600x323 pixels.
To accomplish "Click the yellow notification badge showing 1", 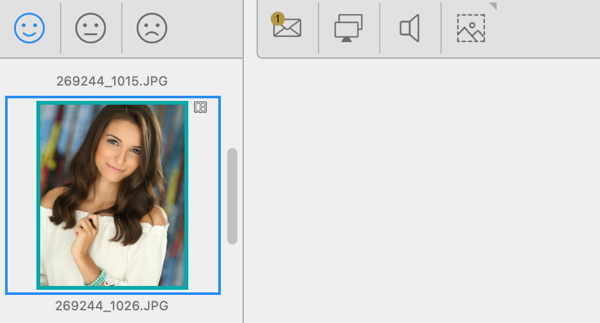I will [278, 19].
